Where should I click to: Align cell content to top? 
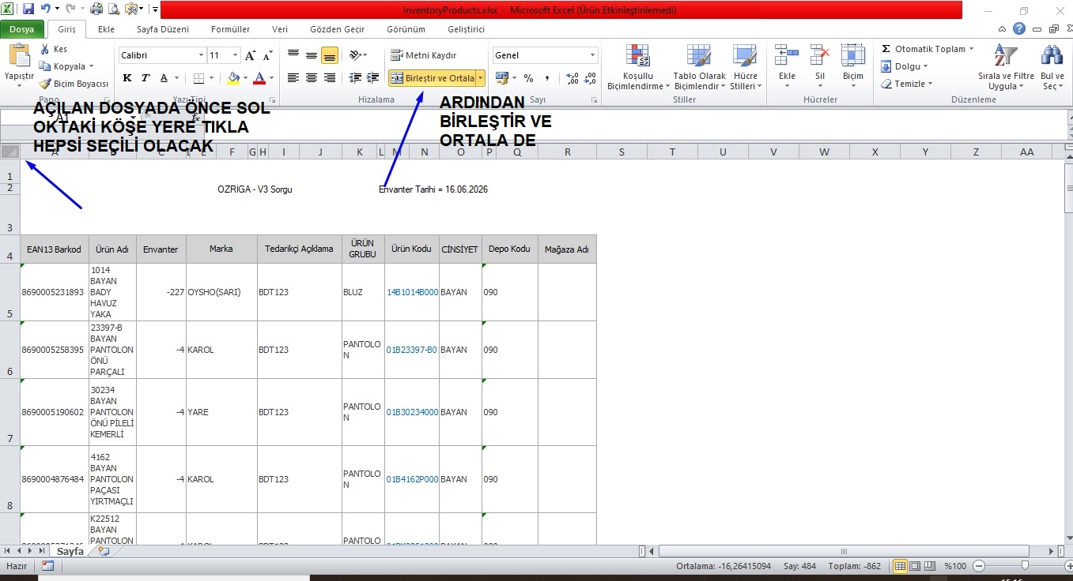point(293,55)
